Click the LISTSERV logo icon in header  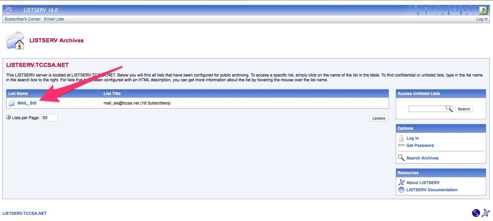8,10
